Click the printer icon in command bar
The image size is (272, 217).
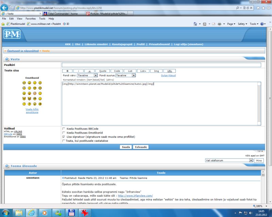click(x=220, y=24)
